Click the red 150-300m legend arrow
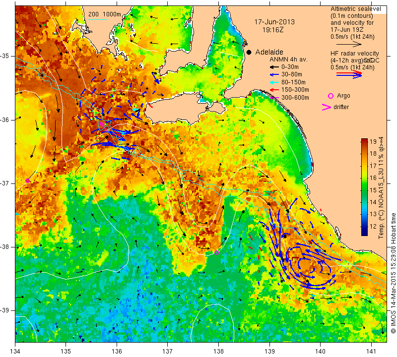Screen dimensions: 397x357 point(274,90)
